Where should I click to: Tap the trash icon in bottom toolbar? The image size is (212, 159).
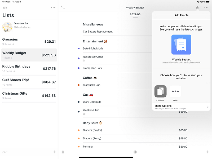tap(63, 152)
